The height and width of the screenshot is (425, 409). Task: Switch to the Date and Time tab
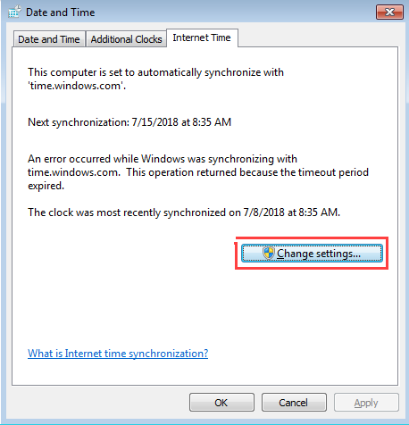pyautogui.click(x=49, y=39)
